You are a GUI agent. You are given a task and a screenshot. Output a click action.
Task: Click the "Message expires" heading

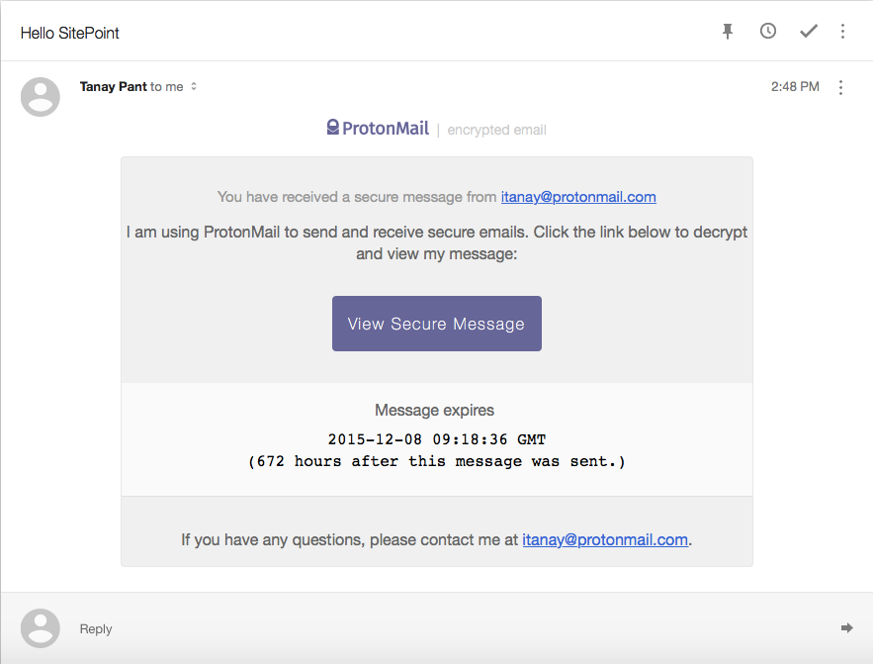click(x=434, y=410)
